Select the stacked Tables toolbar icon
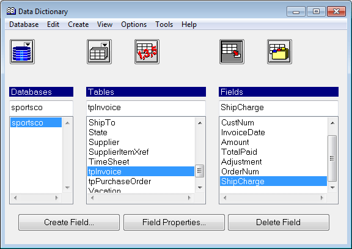The height and width of the screenshot is (249, 352). [99, 51]
